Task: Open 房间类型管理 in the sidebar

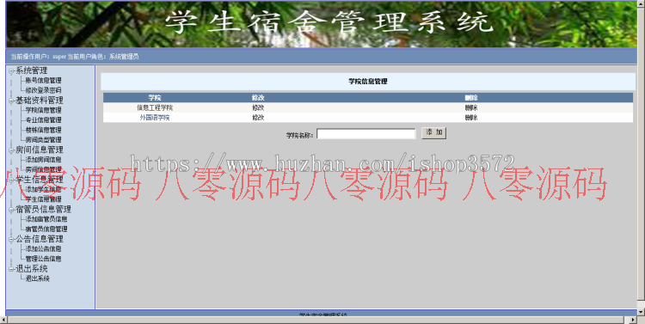Action: (x=43, y=140)
